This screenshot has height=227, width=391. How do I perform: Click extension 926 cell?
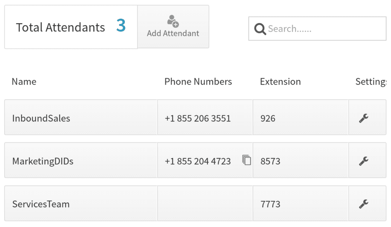point(268,118)
